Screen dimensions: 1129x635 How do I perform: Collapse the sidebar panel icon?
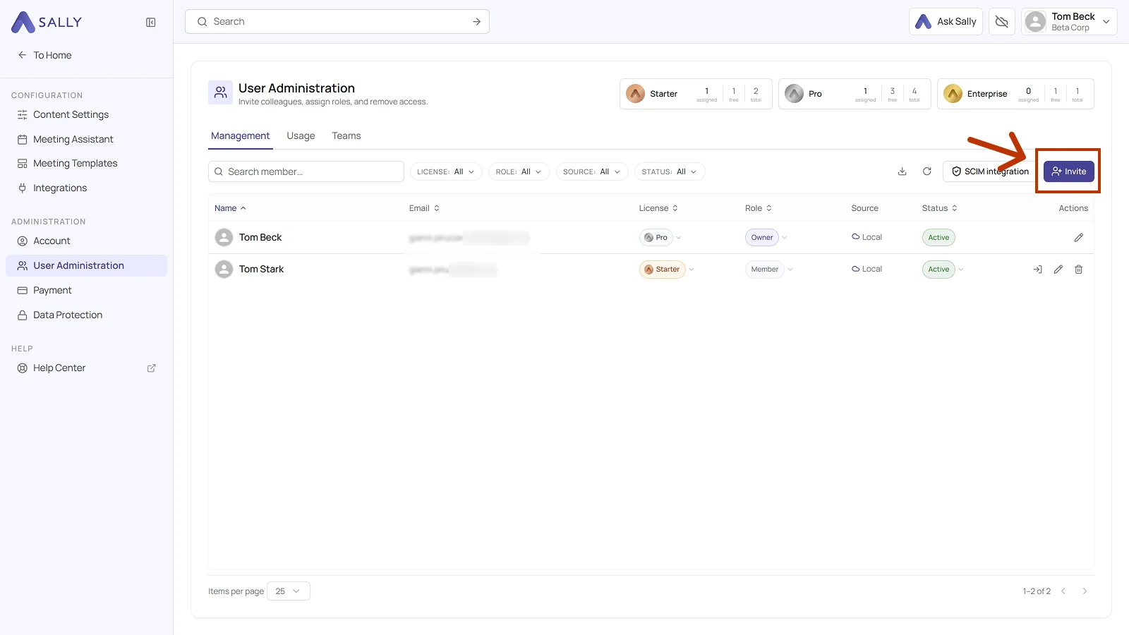coord(151,23)
